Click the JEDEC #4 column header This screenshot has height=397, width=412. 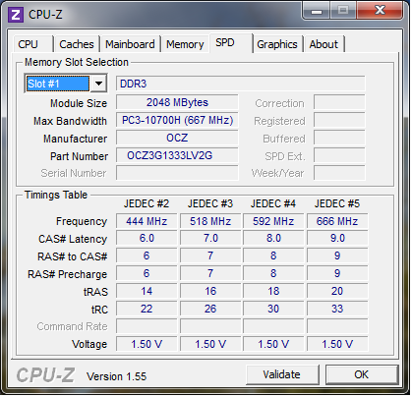[273, 203]
